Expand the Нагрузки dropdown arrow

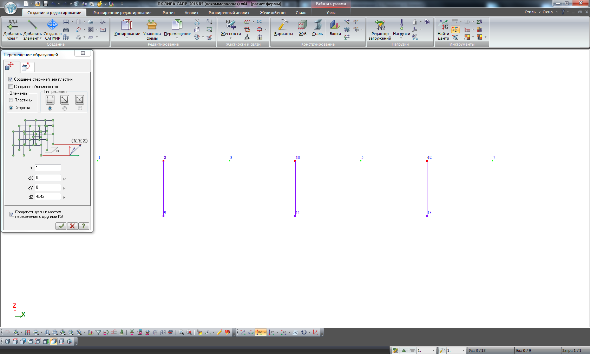(401, 38)
